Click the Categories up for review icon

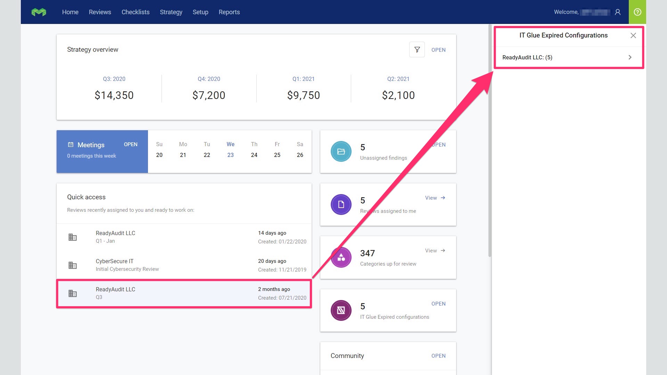pyautogui.click(x=341, y=257)
